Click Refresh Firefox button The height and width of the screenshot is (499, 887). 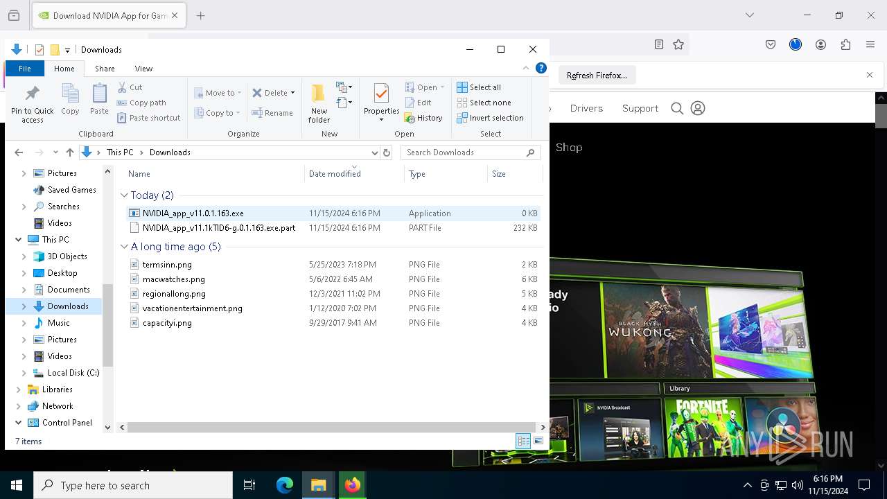pyautogui.click(x=597, y=75)
